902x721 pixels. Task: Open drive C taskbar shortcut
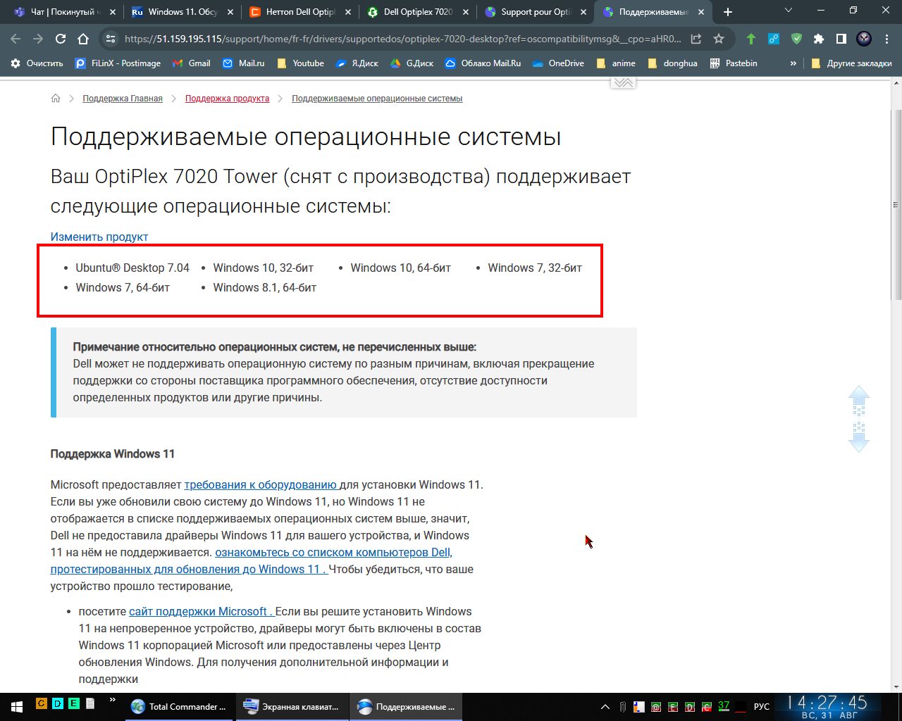[42, 703]
